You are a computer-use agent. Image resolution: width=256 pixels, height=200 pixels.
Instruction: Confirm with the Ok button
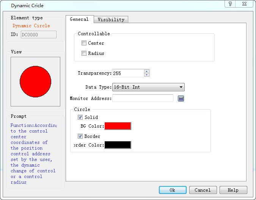[173, 190]
